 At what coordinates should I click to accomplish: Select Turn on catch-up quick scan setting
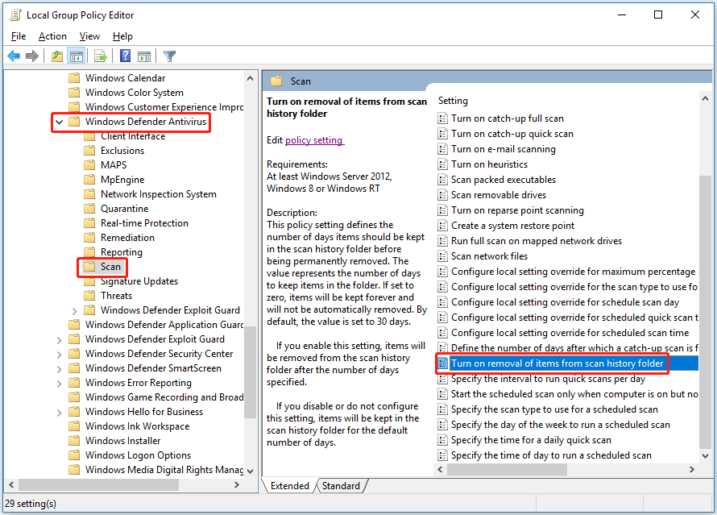pos(512,134)
